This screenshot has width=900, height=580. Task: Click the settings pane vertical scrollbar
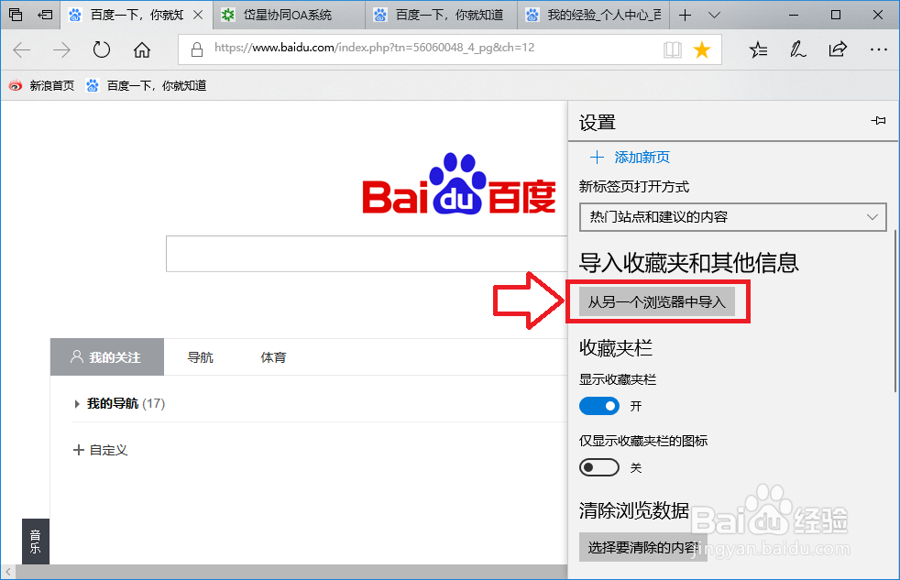(x=895, y=311)
